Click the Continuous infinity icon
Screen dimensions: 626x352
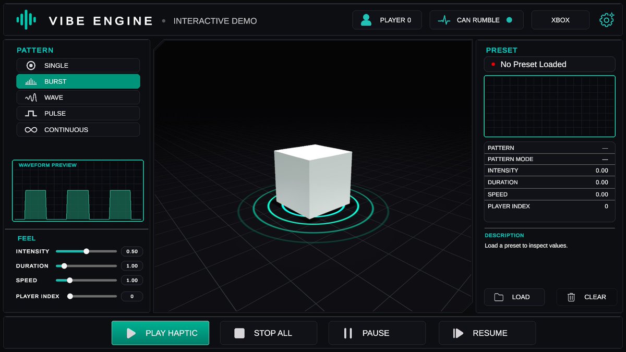point(31,130)
